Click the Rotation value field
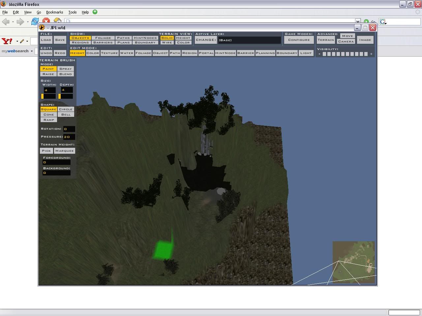 pos(69,129)
